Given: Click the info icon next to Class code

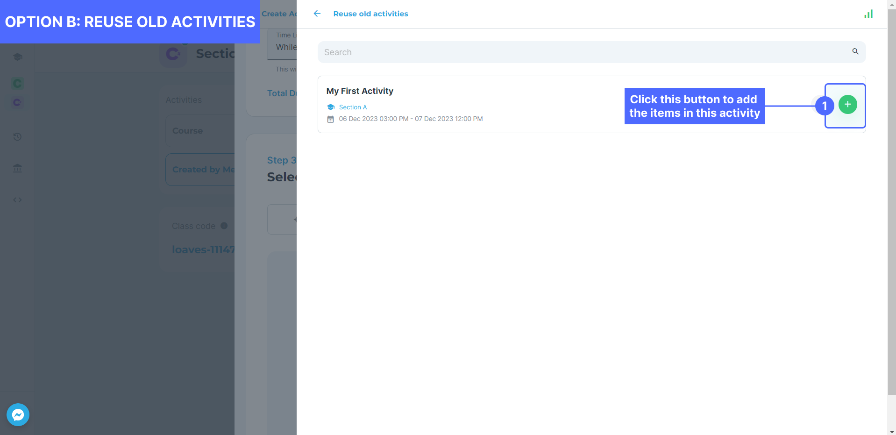Looking at the screenshot, I should 224,226.
